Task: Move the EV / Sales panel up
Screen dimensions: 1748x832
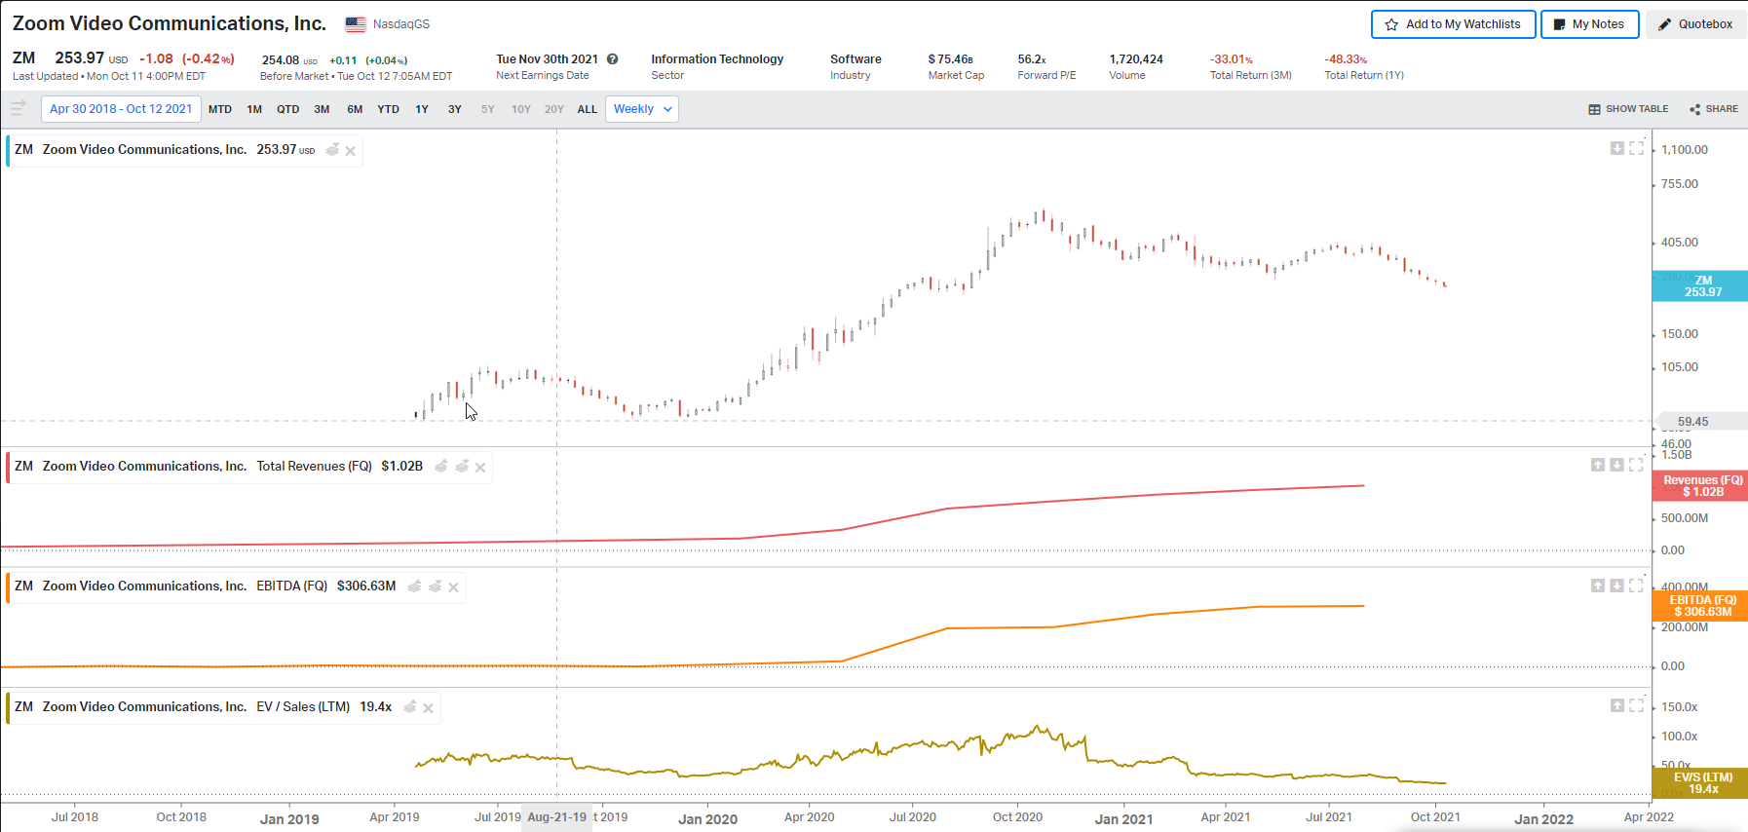Action: click(1617, 705)
